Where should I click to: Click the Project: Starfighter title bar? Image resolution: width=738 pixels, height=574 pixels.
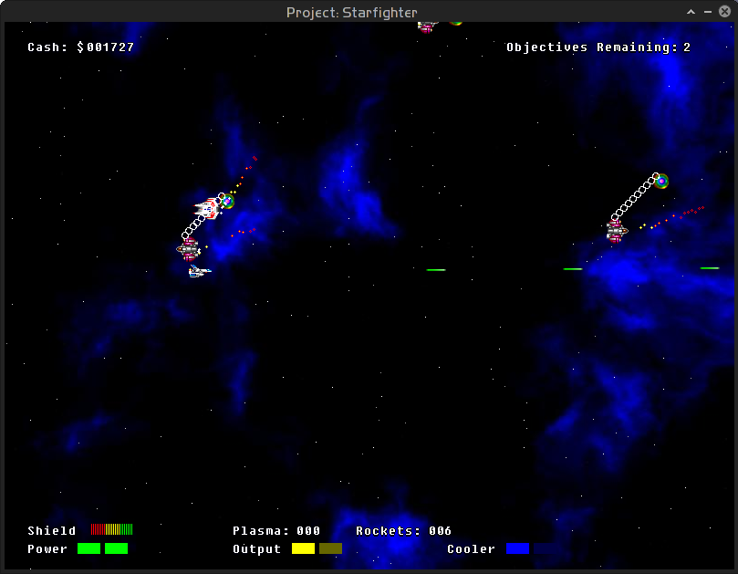(351, 12)
